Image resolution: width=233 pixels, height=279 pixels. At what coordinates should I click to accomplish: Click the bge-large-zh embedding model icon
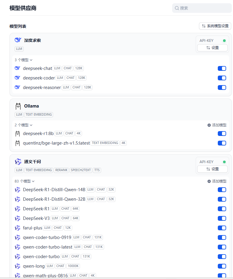tap(17, 143)
